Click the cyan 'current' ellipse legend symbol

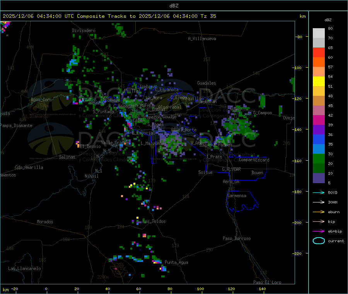(319, 241)
